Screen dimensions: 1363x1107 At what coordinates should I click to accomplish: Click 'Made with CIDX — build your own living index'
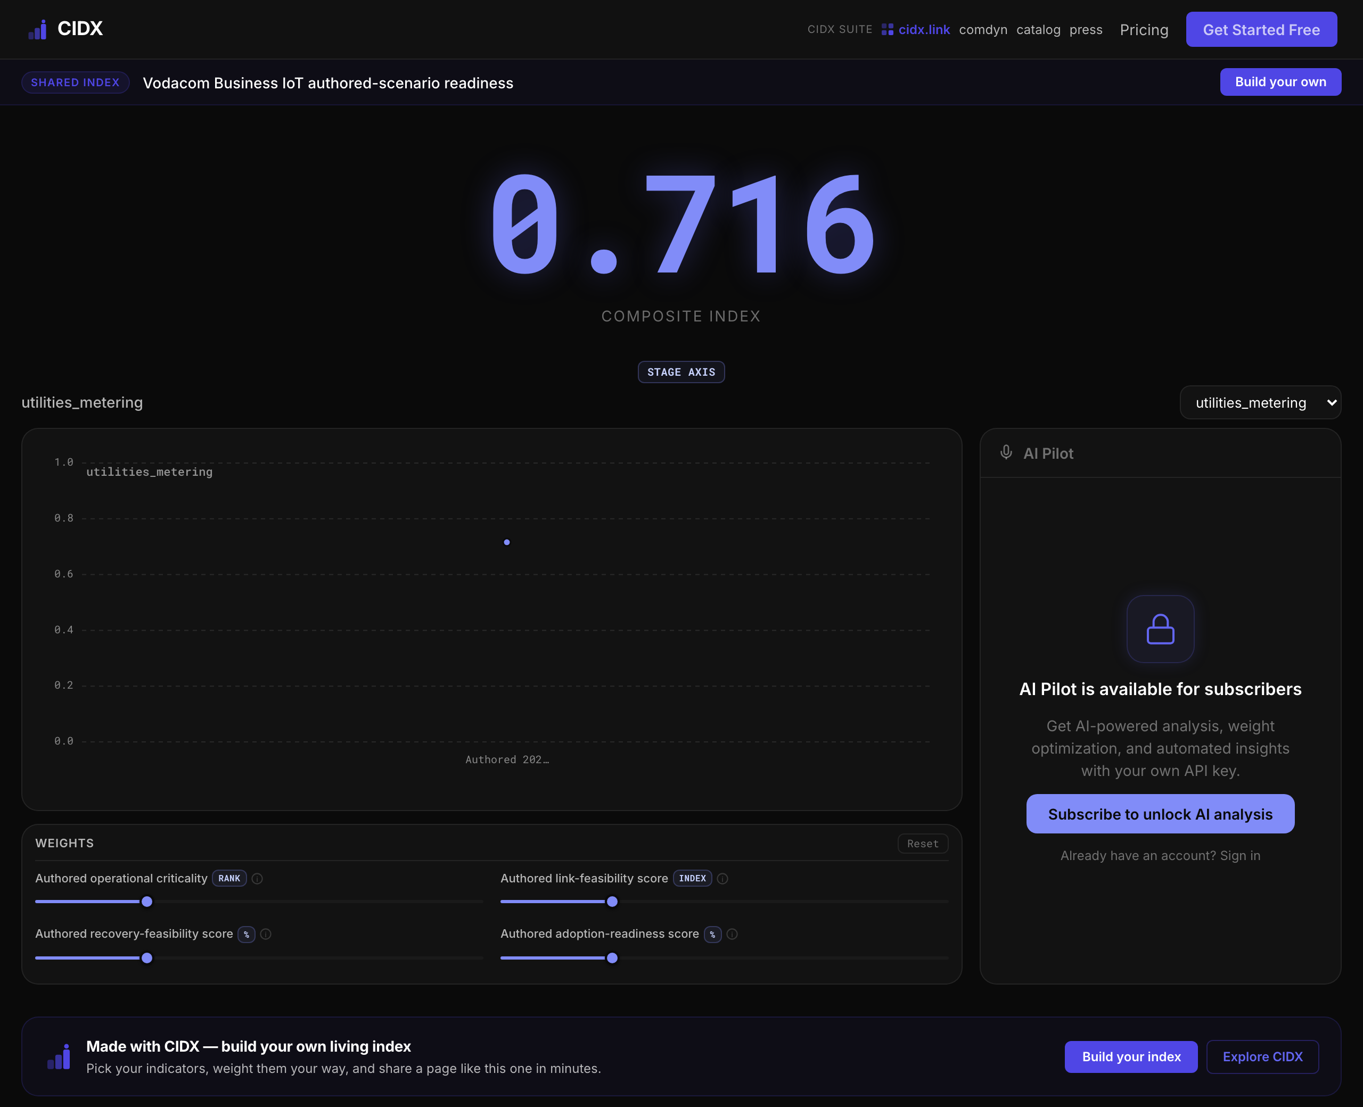249,1046
